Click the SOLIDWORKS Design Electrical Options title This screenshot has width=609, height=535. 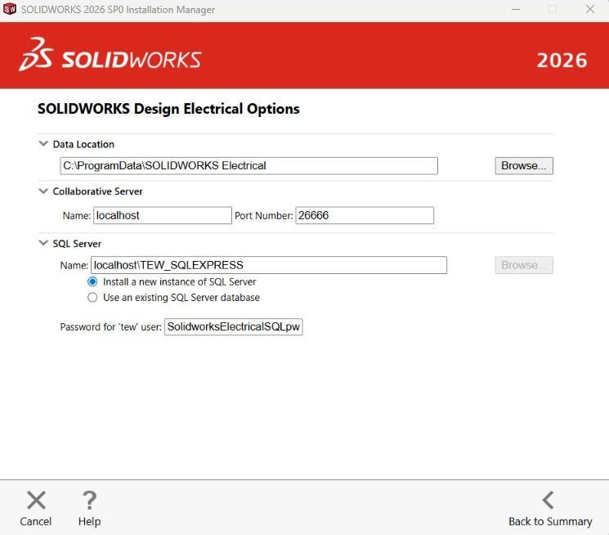tap(168, 109)
